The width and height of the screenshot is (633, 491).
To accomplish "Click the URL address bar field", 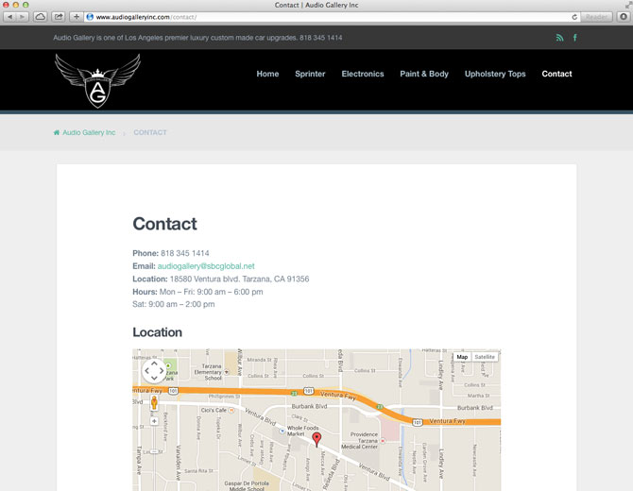I will [321, 17].
